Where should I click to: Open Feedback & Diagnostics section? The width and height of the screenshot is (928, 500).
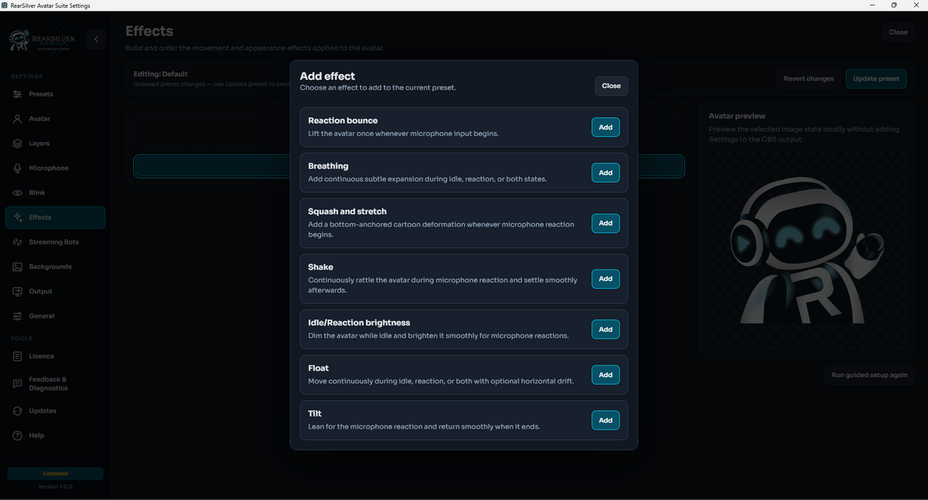[x=55, y=383]
